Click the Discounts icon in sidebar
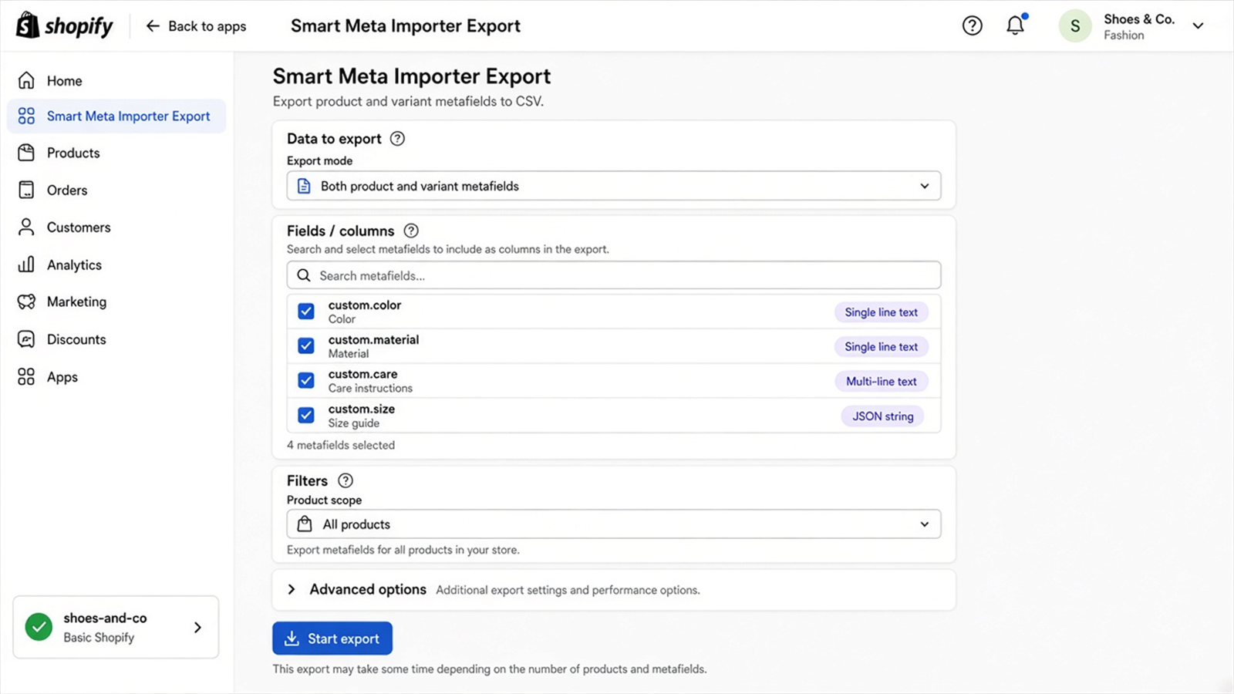1234x694 pixels. click(x=26, y=339)
